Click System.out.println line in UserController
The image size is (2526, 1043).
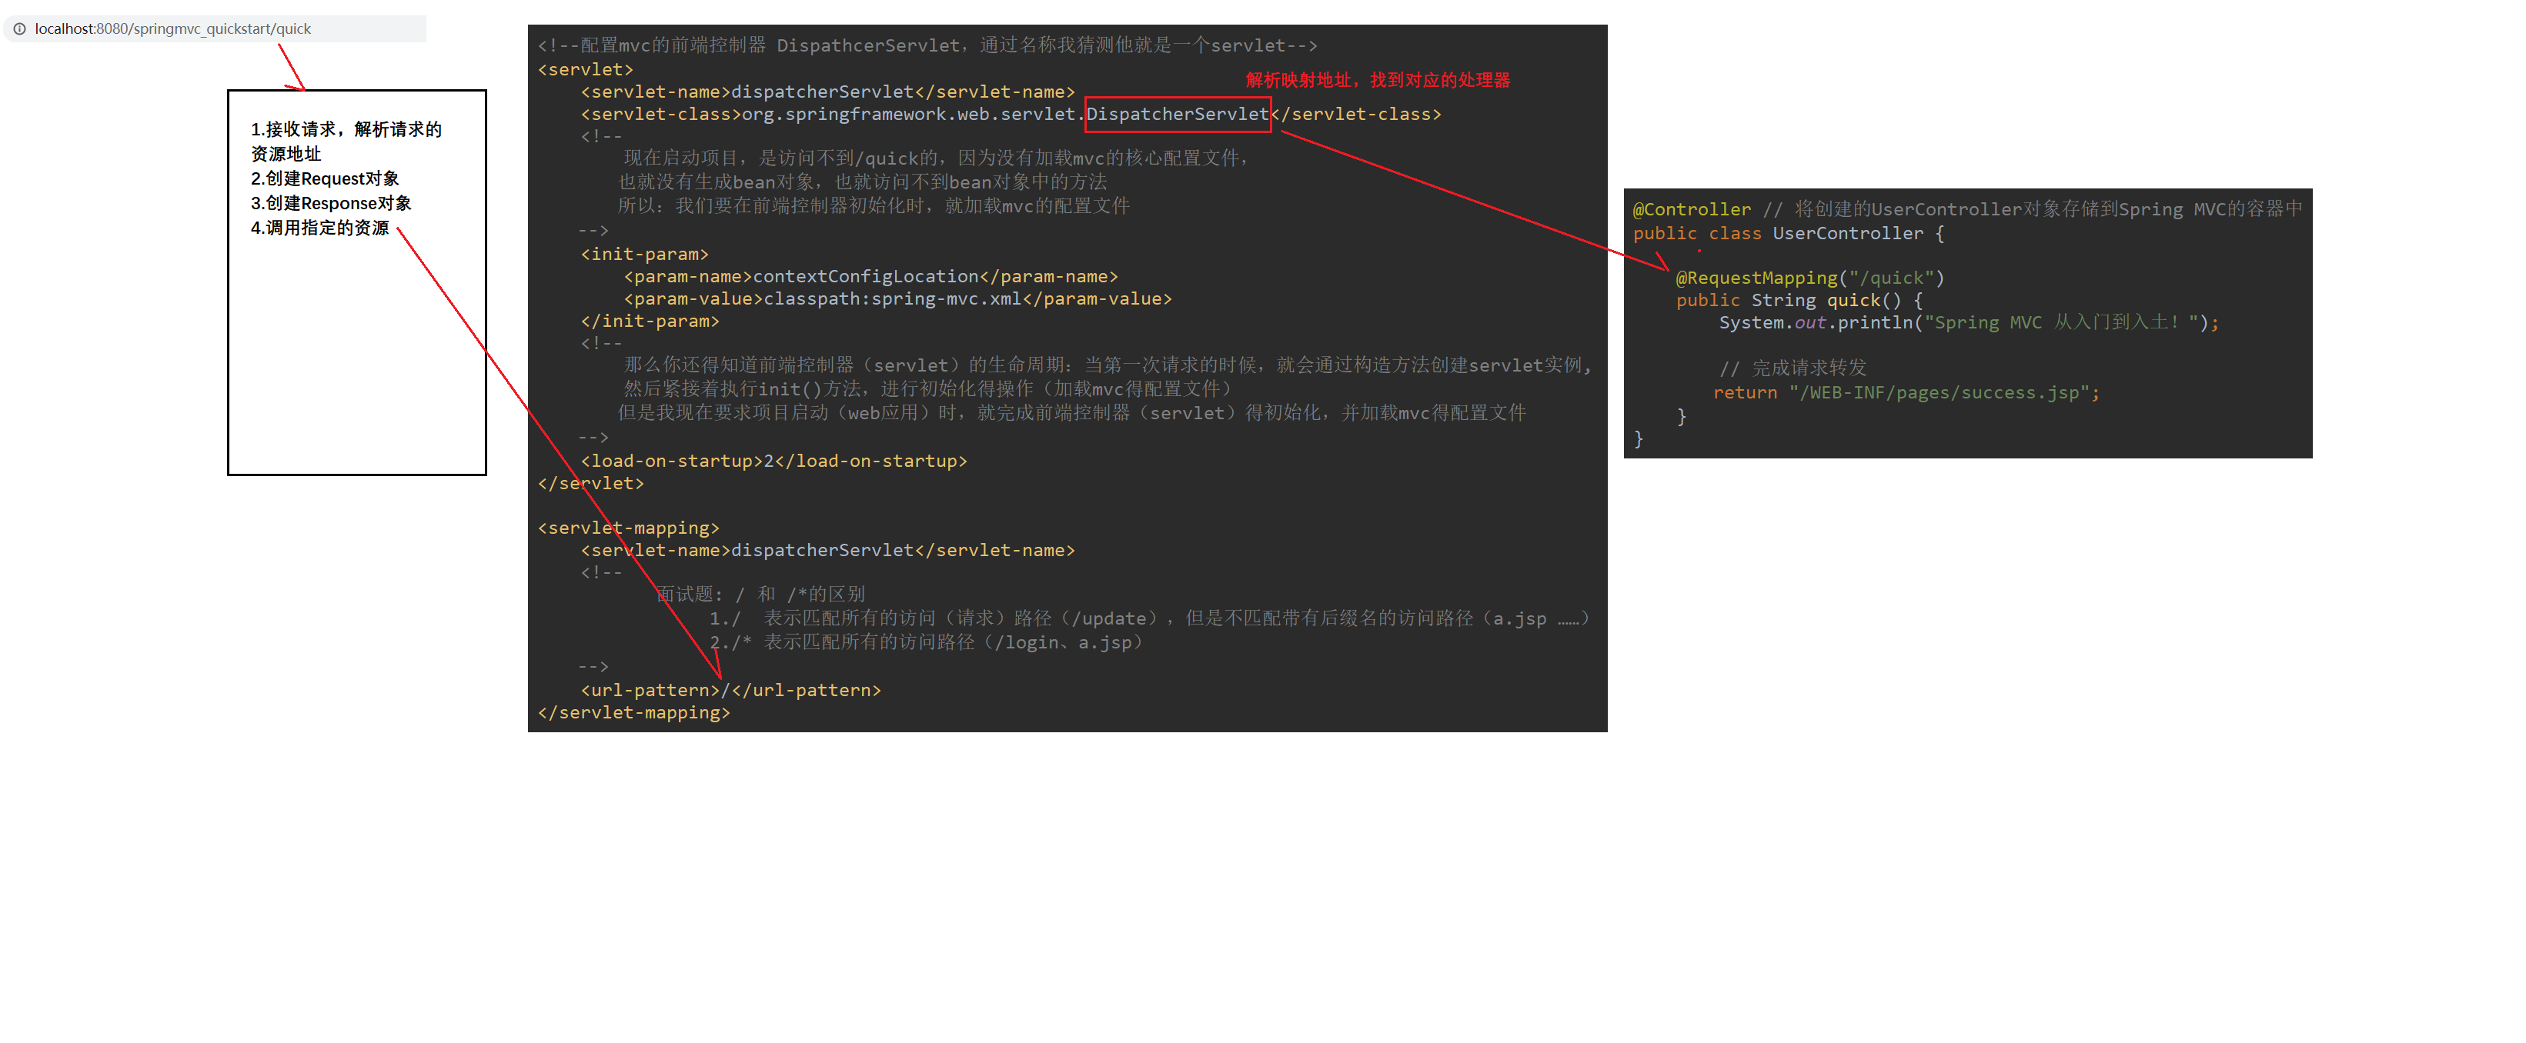(x=1967, y=322)
